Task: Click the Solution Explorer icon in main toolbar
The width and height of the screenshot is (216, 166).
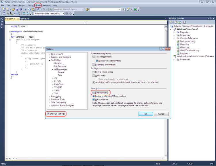Action: tap(124, 9)
